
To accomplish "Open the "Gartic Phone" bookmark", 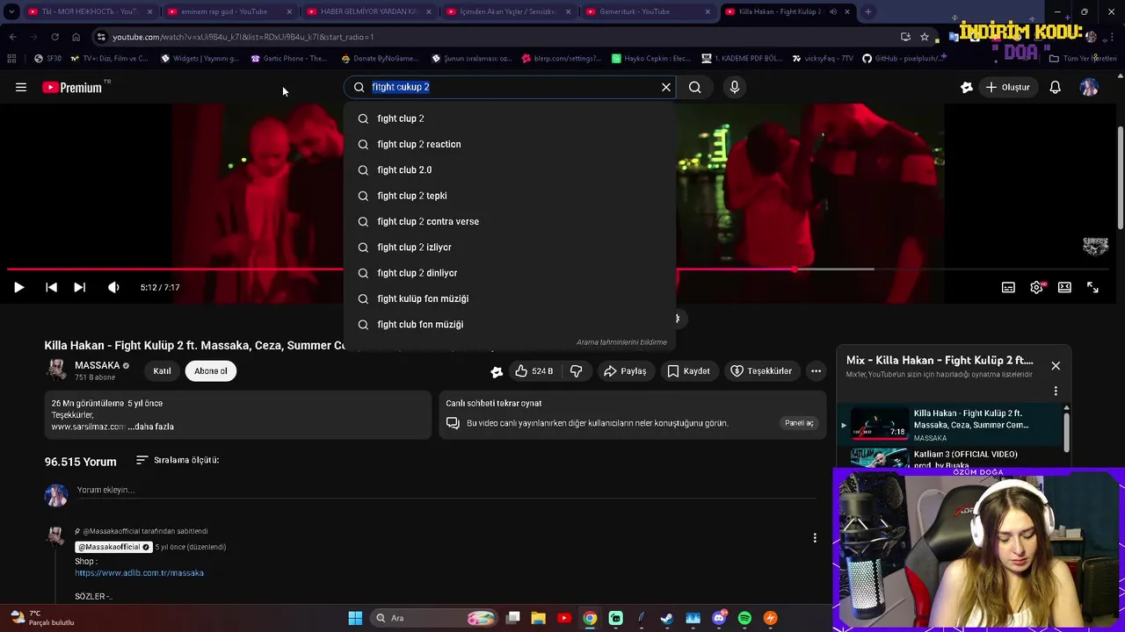I will pos(288,59).
